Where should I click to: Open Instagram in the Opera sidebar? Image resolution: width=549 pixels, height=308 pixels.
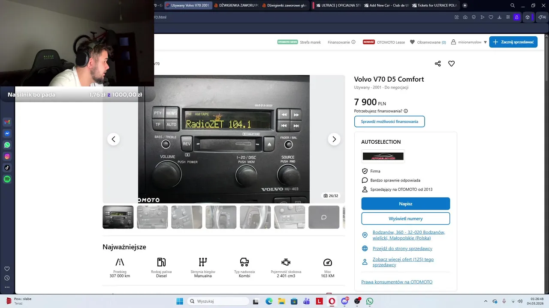(x=7, y=157)
